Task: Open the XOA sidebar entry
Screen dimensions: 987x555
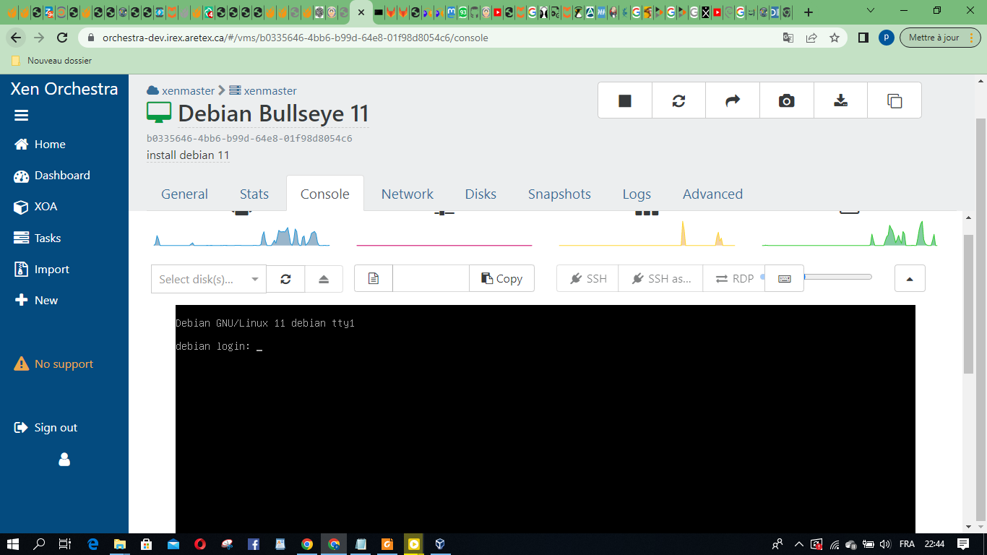Action: pos(35,207)
